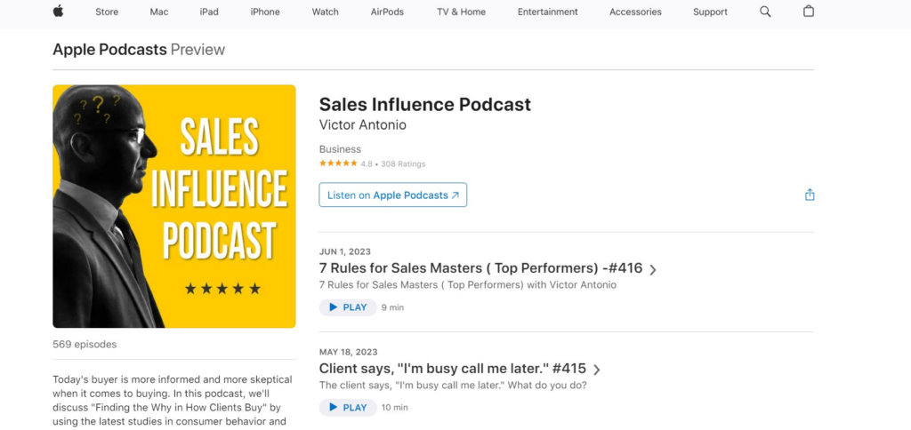Open the iPhone menu
The height and width of the screenshot is (430, 911).
tap(265, 12)
